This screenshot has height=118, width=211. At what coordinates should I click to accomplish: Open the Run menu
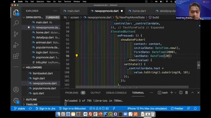pyautogui.click(x=60, y=2)
